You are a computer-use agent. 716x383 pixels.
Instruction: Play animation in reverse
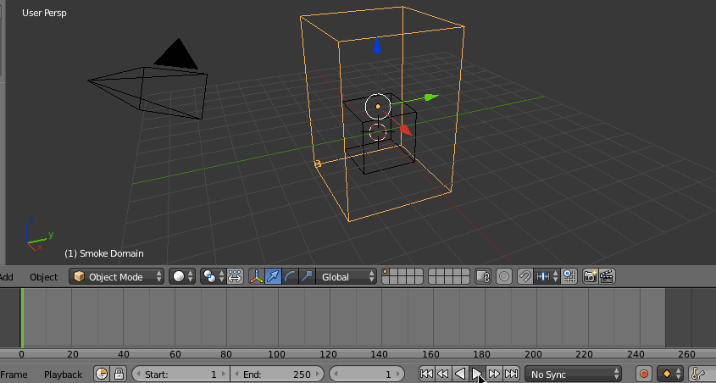point(460,375)
